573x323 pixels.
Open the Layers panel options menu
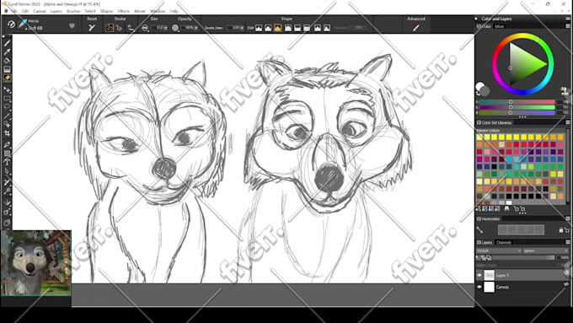coord(568,242)
